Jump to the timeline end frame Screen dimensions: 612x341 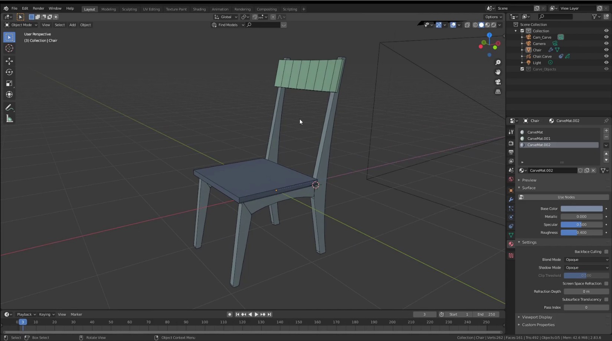click(x=269, y=314)
